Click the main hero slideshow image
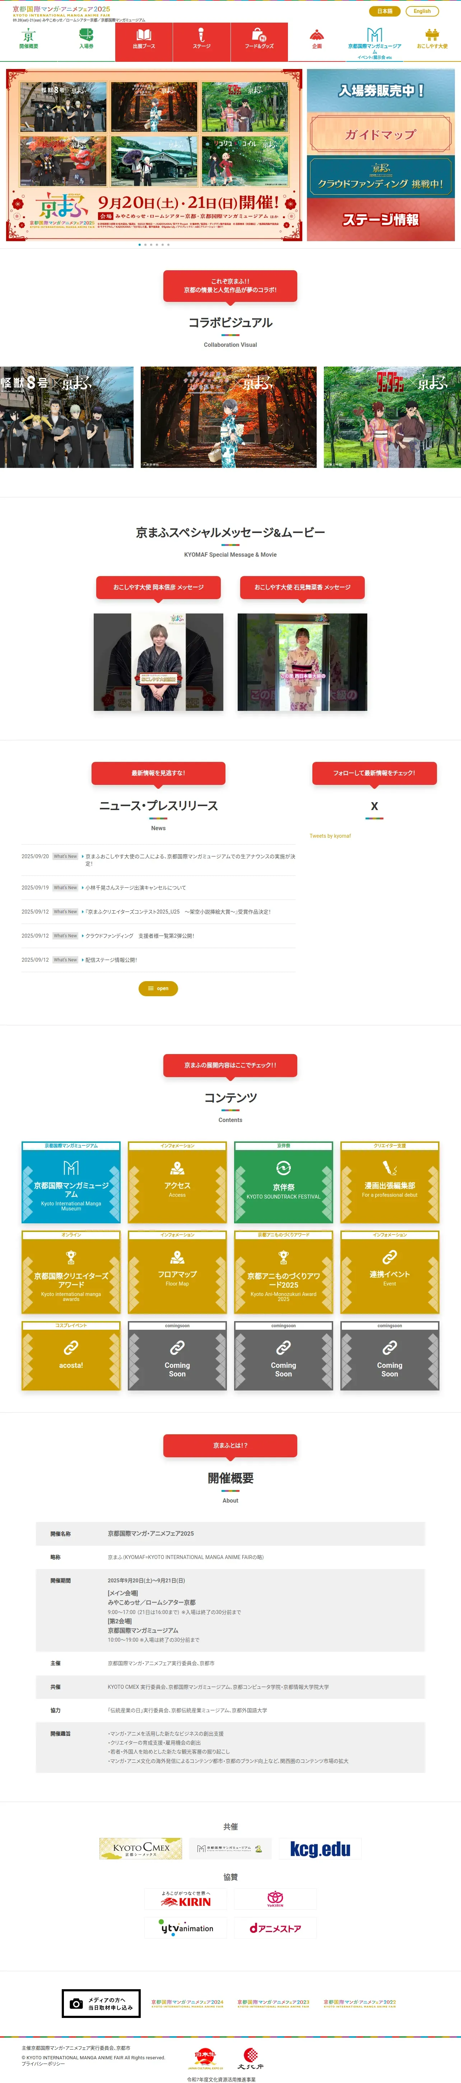The width and height of the screenshot is (461, 2083). click(153, 155)
